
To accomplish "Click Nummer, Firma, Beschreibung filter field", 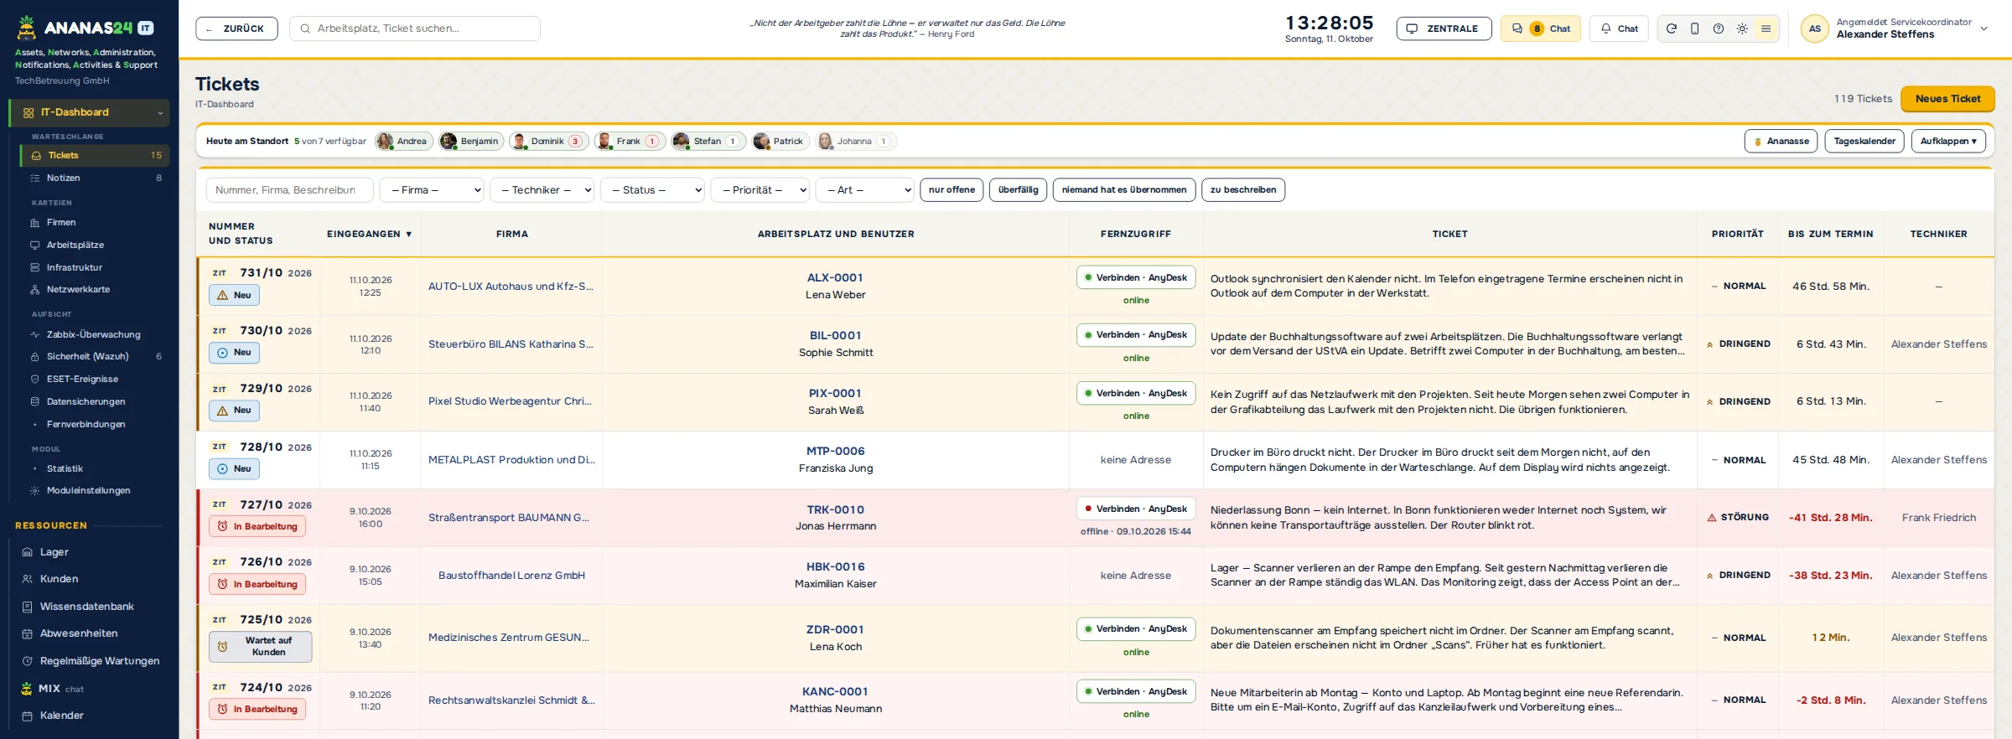I will 289,190.
